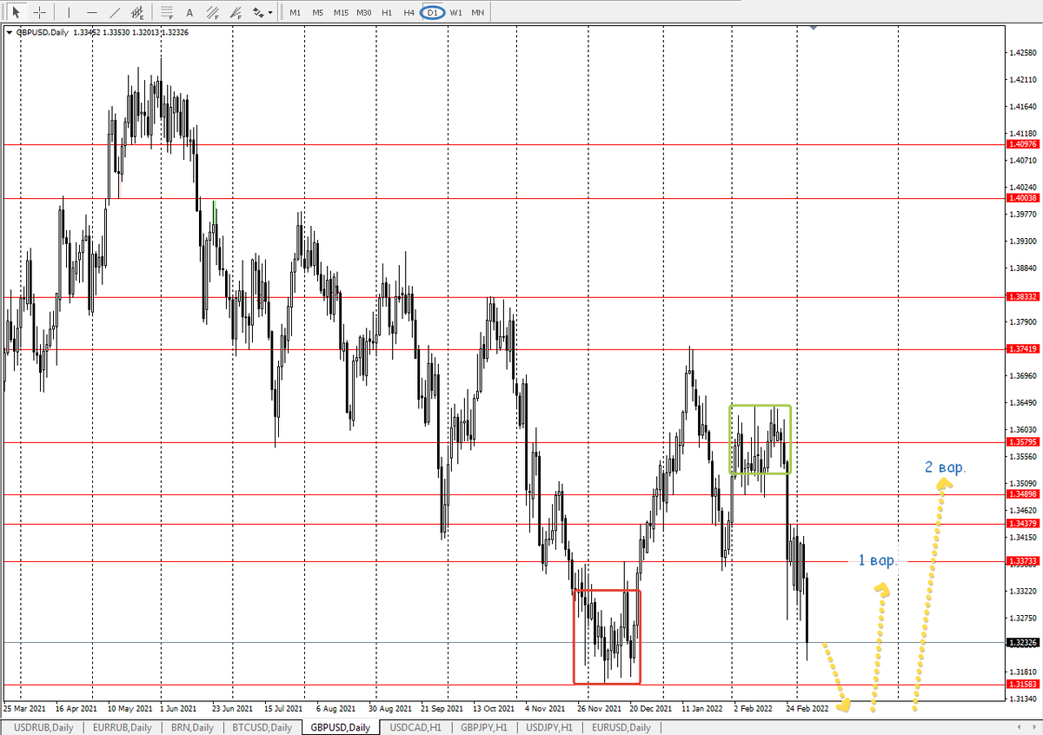Click the 25 Mar 2021 date label
1043x735 pixels.
click(23, 709)
